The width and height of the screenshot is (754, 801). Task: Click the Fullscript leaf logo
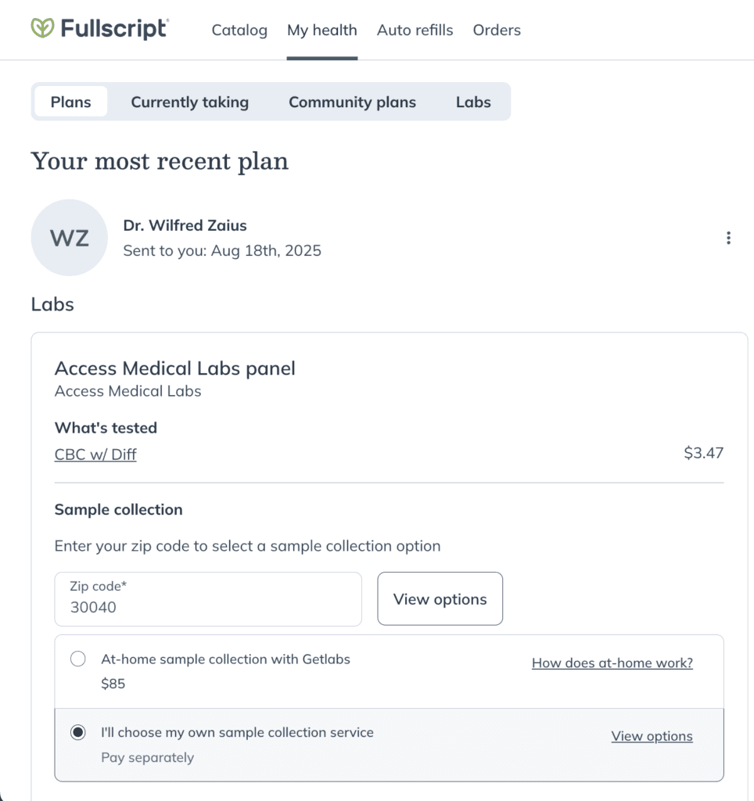coord(42,28)
